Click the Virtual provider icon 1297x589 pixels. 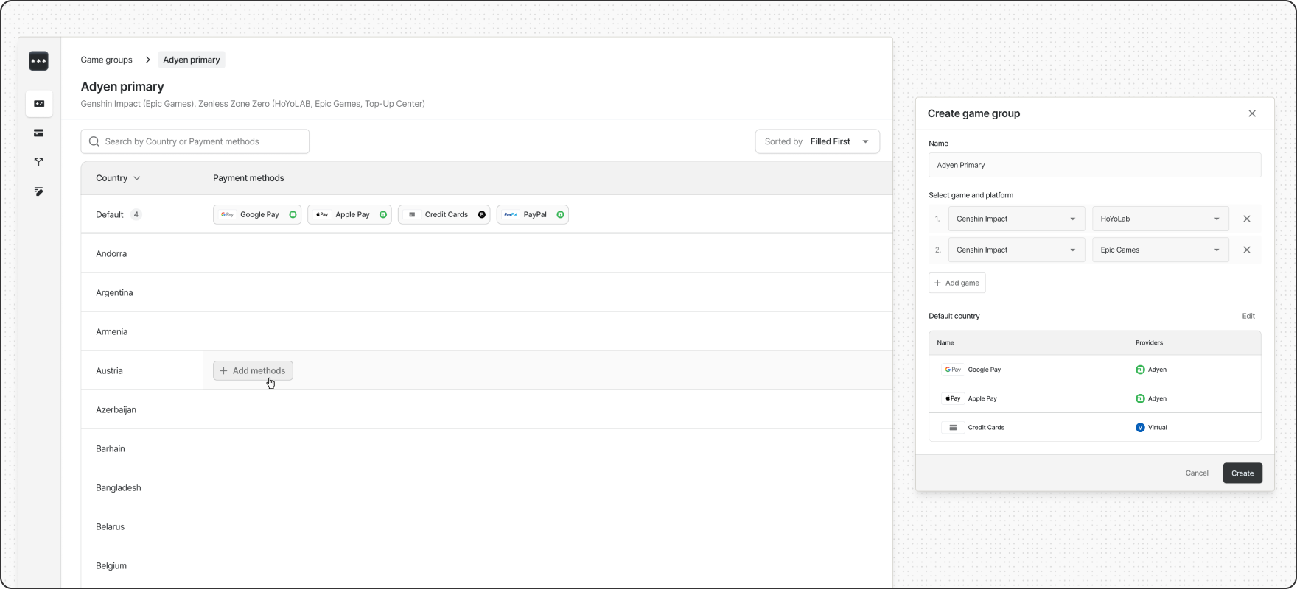pos(1140,427)
